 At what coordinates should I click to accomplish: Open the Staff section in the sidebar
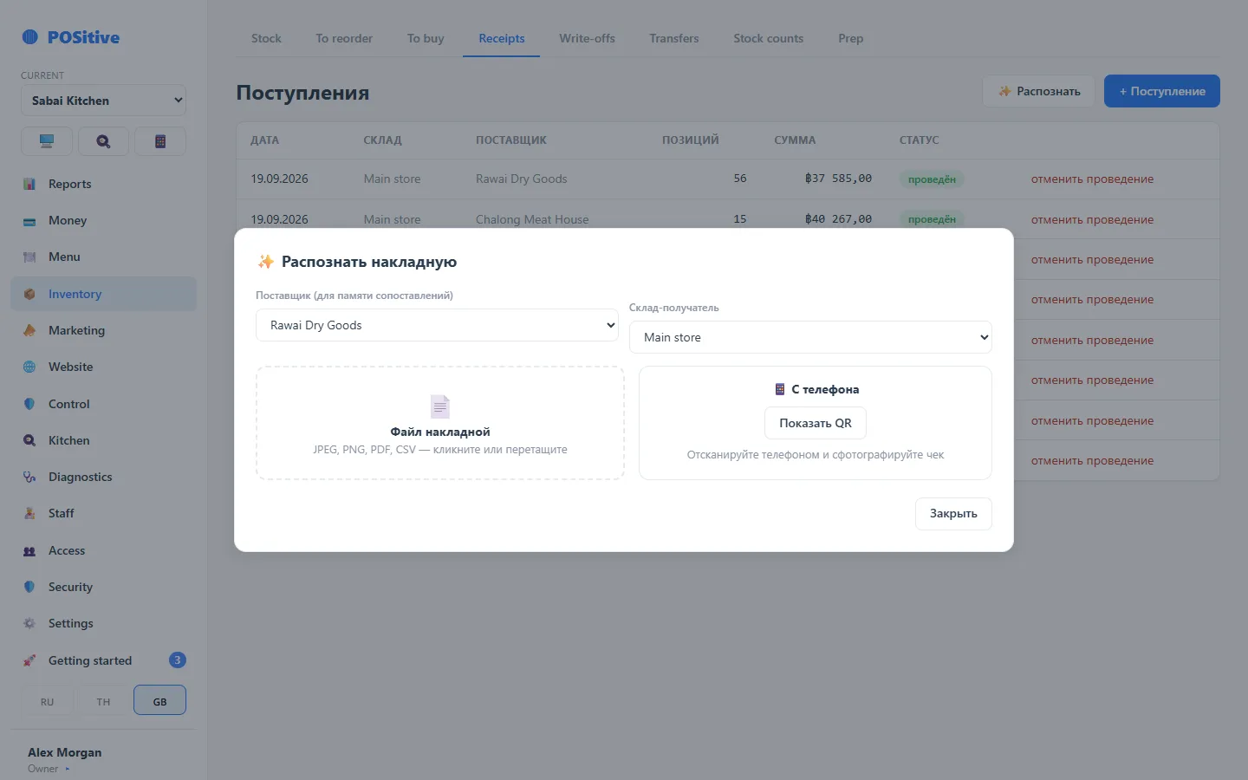(103, 514)
